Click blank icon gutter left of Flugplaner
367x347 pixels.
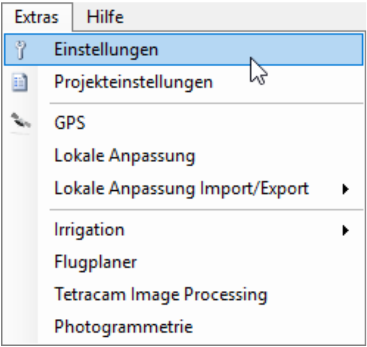pyautogui.click(x=20, y=263)
